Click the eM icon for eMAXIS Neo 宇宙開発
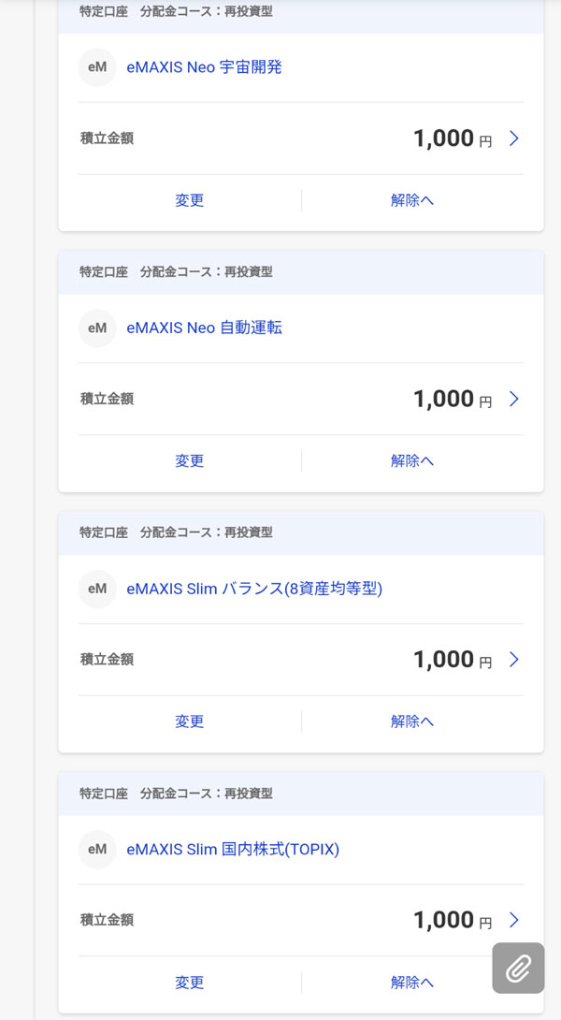Screen dimensions: 561x1020 point(97,67)
